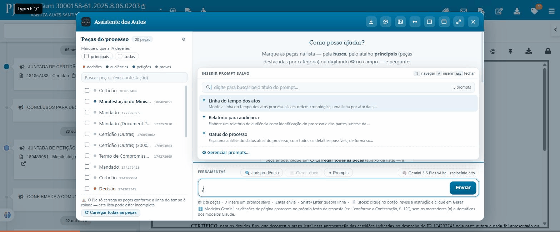Open the Gemini 3.5 Flash-Lite model selector
This screenshot has width=560, height=232.
tap(438, 173)
